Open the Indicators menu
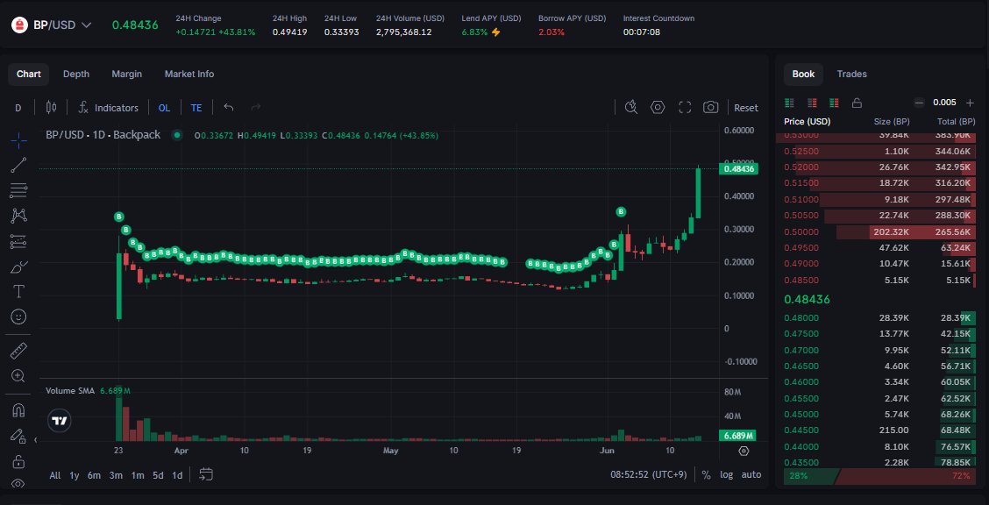Viewport: 989px width, 505px height. (x=108, y=108)
